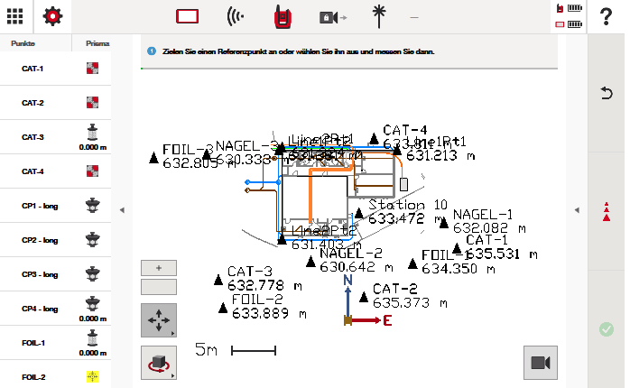
Task: Zoom in with the plus button
Action: (x=159, y=268)
